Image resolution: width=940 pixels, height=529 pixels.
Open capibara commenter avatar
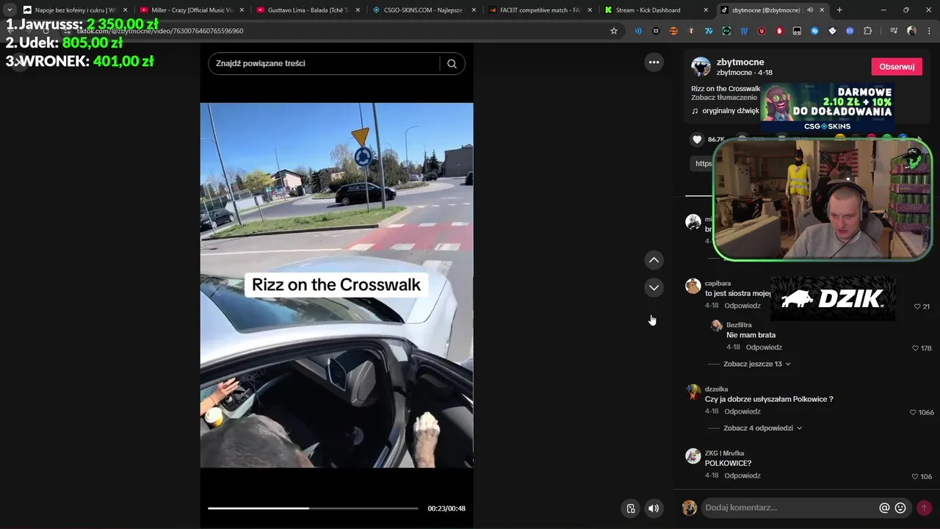pos(693,286)
